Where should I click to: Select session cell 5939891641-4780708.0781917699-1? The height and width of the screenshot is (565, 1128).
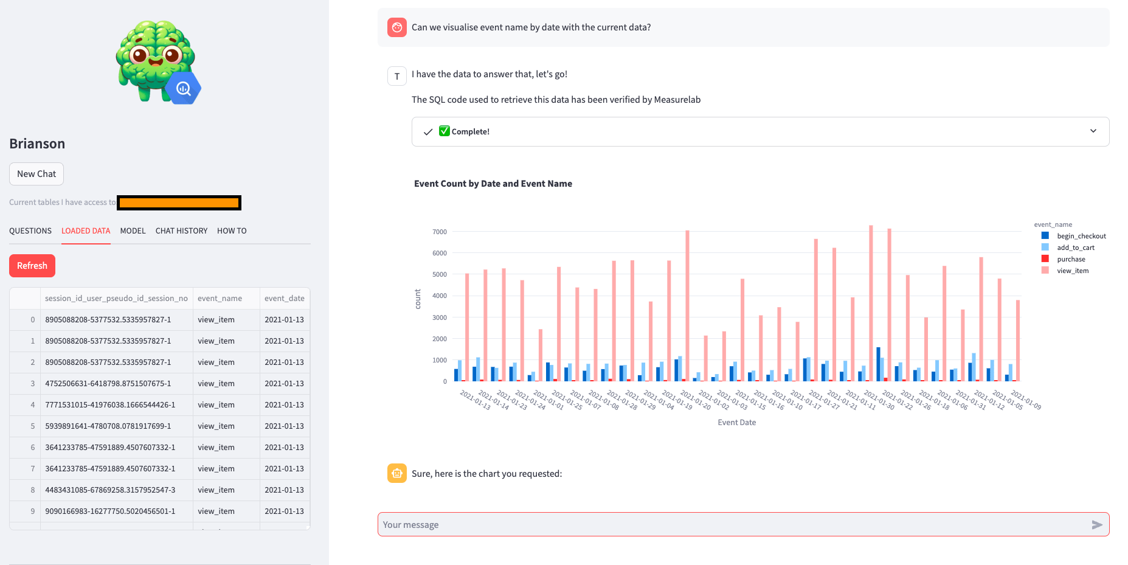click(116, 426)
